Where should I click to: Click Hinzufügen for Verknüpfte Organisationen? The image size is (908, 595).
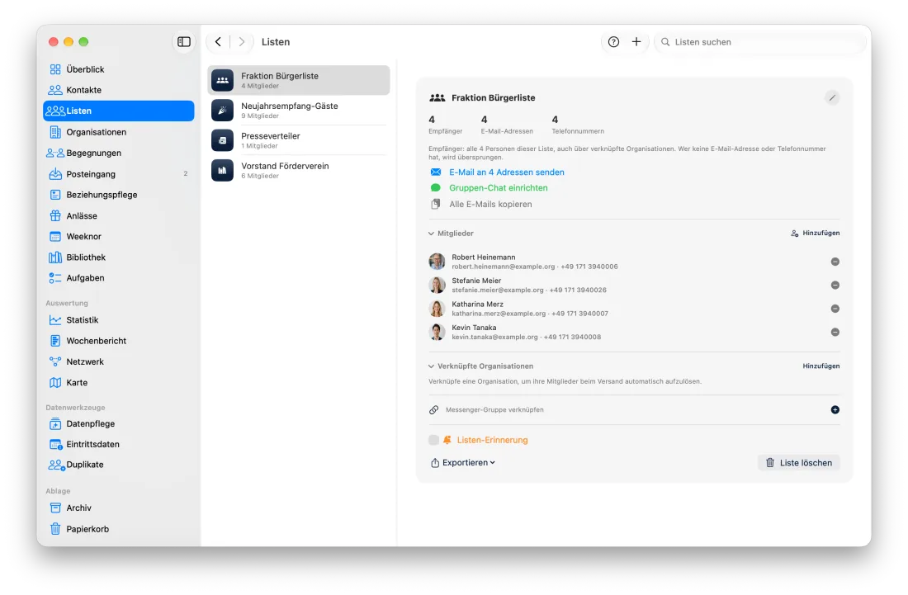pos(821,366)
